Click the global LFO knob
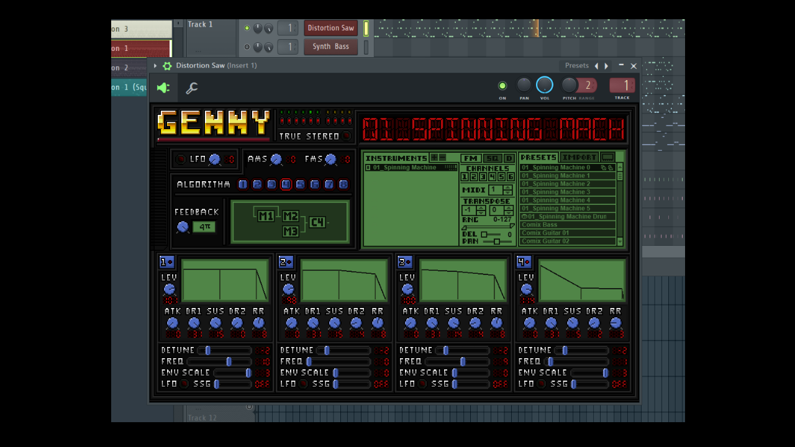Viewport: 795px width, 447px height. [x=214, y=160]
